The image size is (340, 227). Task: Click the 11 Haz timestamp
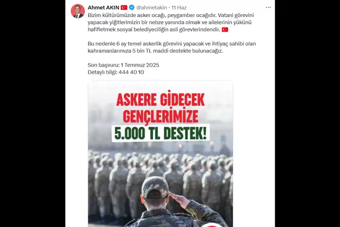179,8
